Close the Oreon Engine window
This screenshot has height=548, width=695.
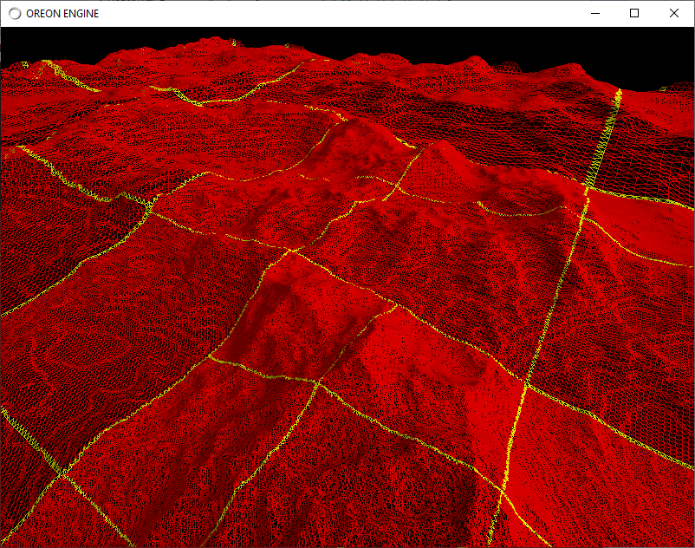pos(673,13)
